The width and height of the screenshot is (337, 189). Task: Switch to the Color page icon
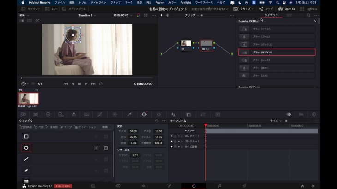coord(194,186)
